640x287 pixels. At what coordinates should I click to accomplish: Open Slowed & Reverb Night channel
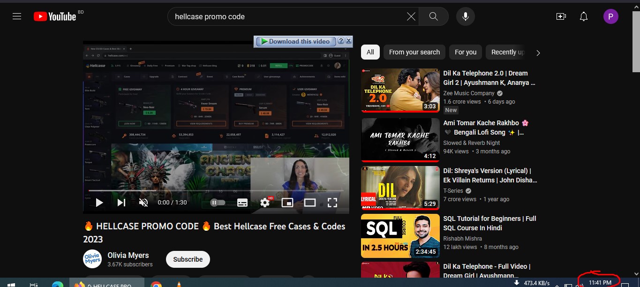[472, 143]
